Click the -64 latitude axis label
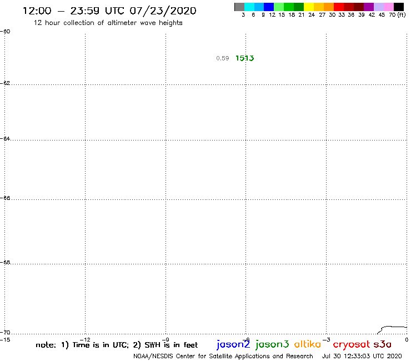Screen dimensions: 411x361 pos(5,138)
